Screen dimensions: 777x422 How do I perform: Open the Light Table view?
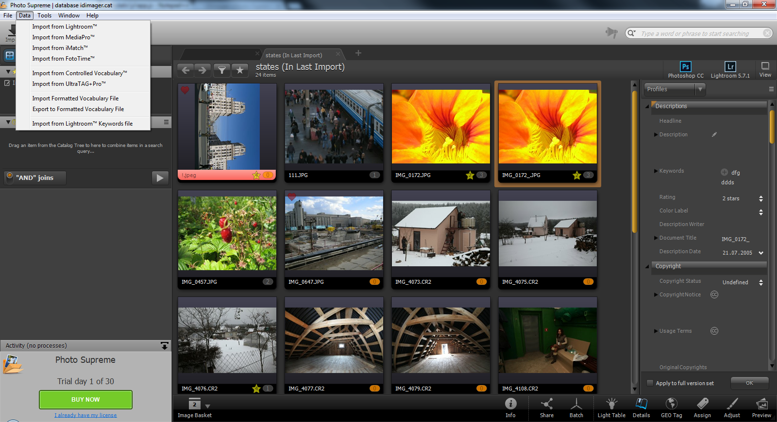pyautogui.click(x=611, y=407)
